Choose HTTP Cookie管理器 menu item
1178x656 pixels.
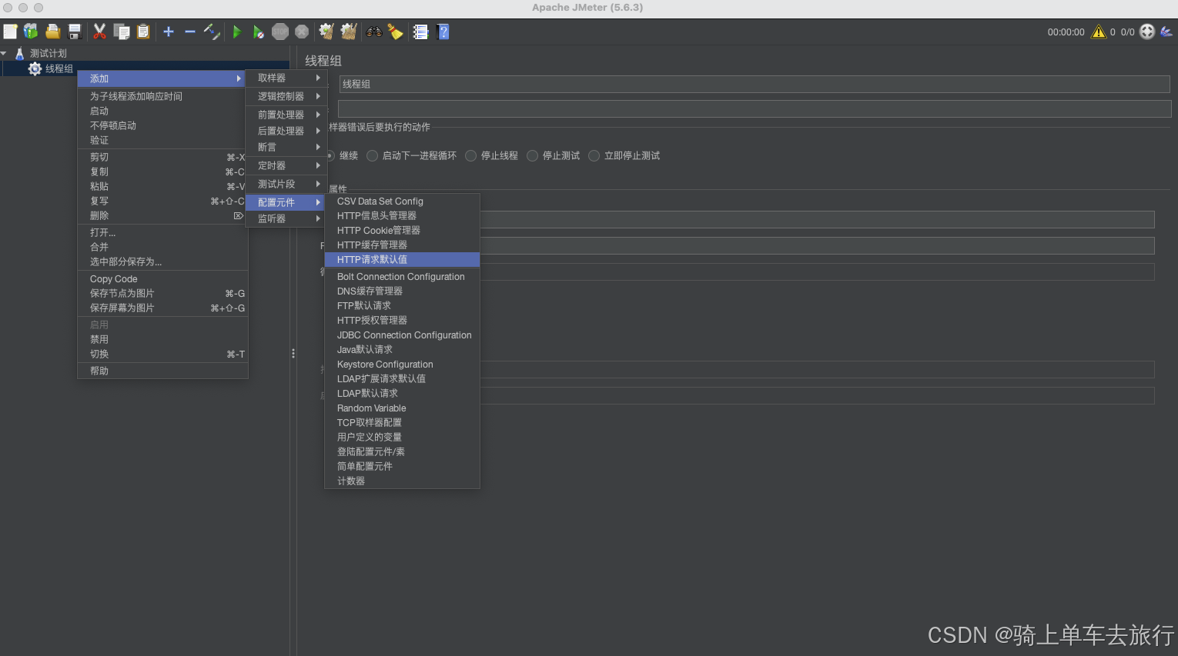[x=402, y=230]
